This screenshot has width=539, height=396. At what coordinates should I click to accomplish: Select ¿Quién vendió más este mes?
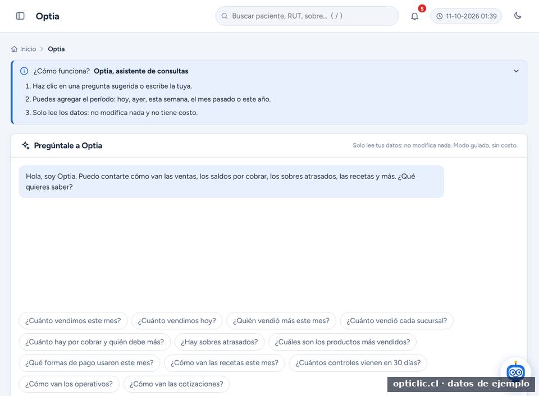pos(281,320)
